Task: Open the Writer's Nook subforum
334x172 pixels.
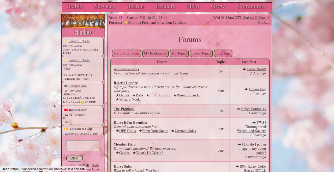Action: (129, 100)
